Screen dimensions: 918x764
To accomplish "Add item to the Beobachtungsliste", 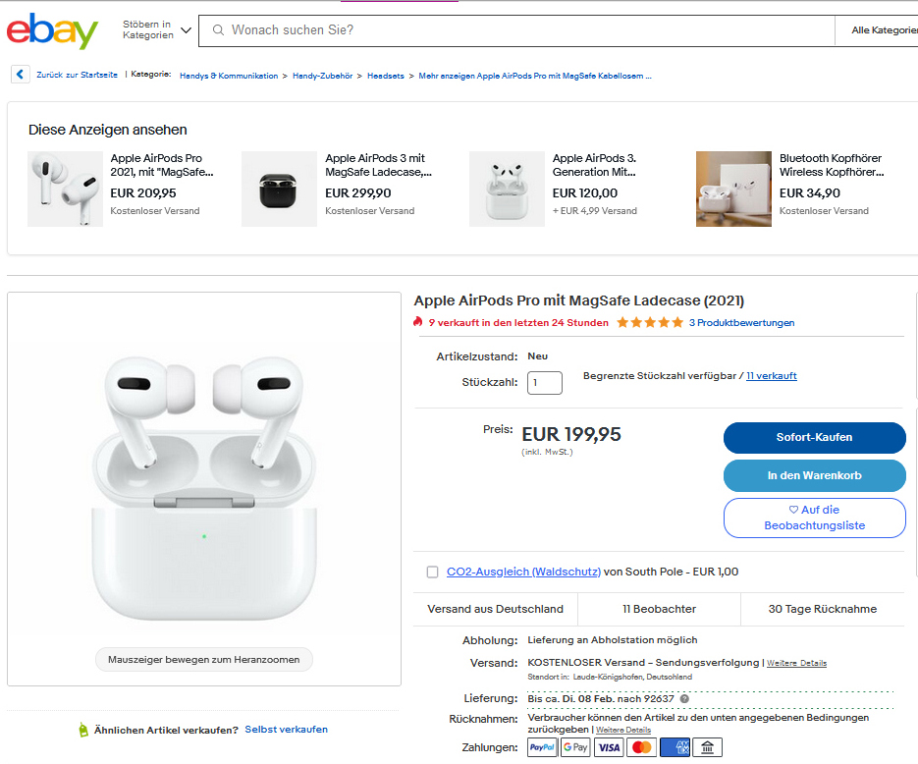I will coord(814,518).
